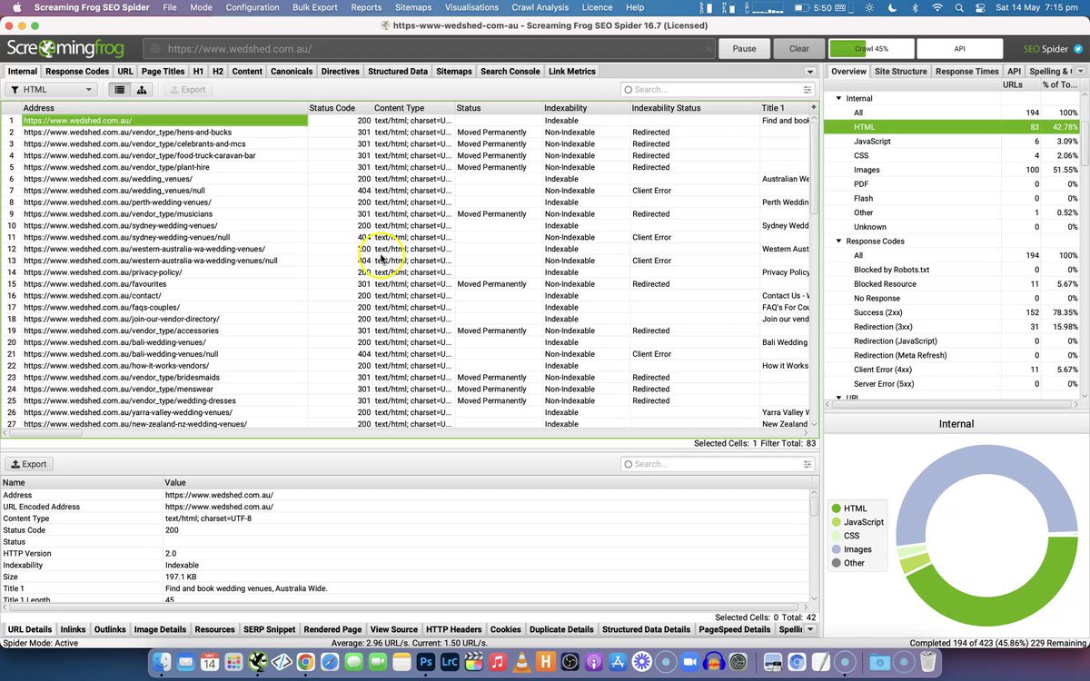The height and width of the screenshot is (681, 1090).
Task: Open Google Chrome from the dock
Action: [305, 662]
